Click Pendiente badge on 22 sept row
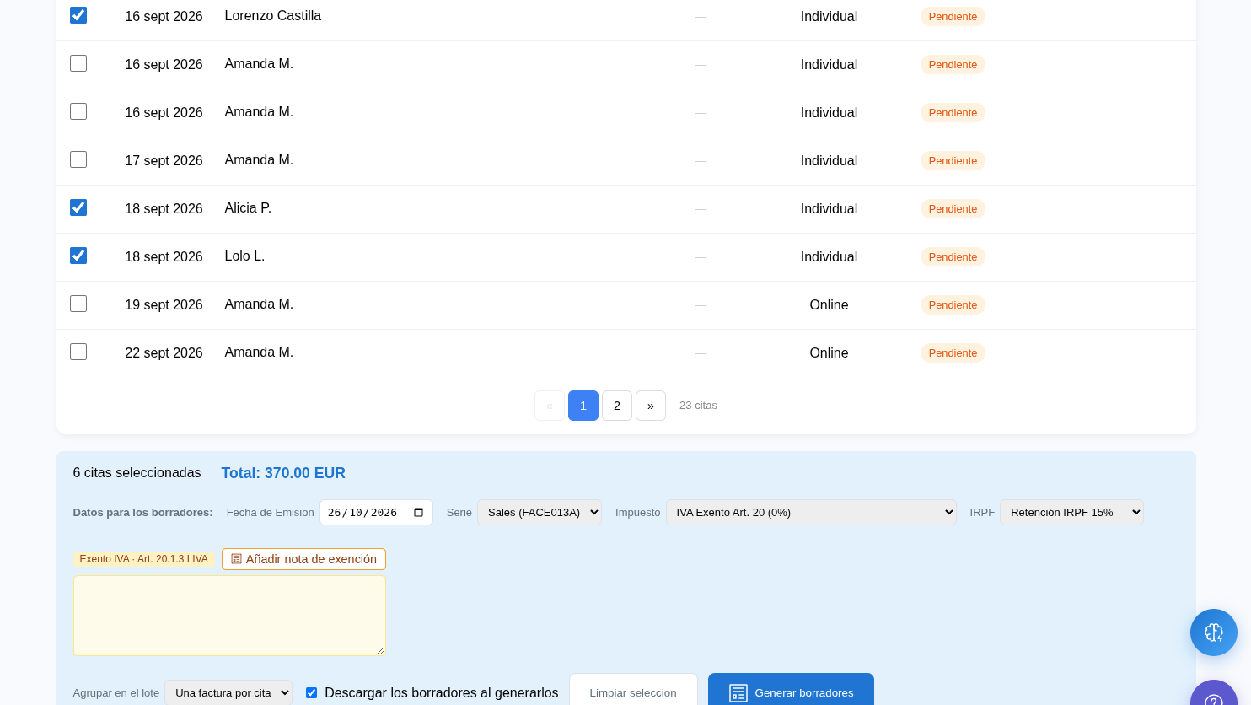 [x=953, y=353]
